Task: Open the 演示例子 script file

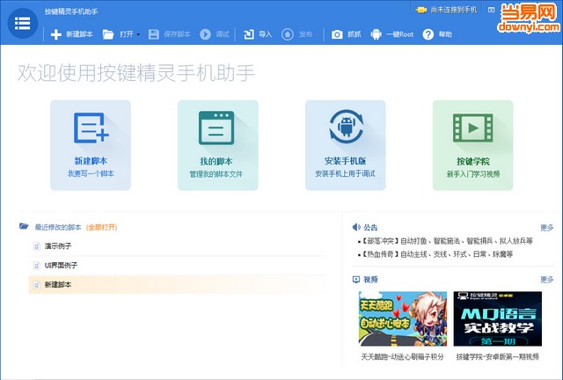Action: coord(58,245)
